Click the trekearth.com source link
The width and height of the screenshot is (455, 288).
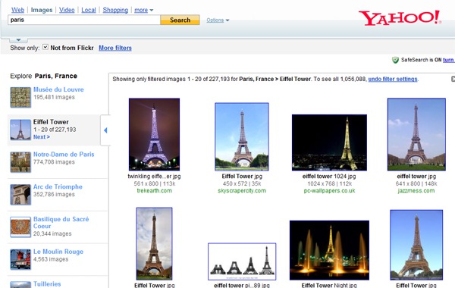click(154, 191)
